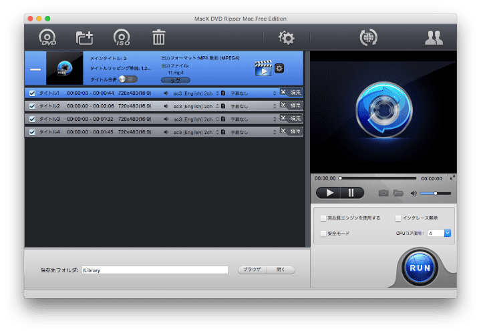Click the clapperboard output profile icon
Image resolution: width=481 pixels, height=333 pixels.
(263, 68)
